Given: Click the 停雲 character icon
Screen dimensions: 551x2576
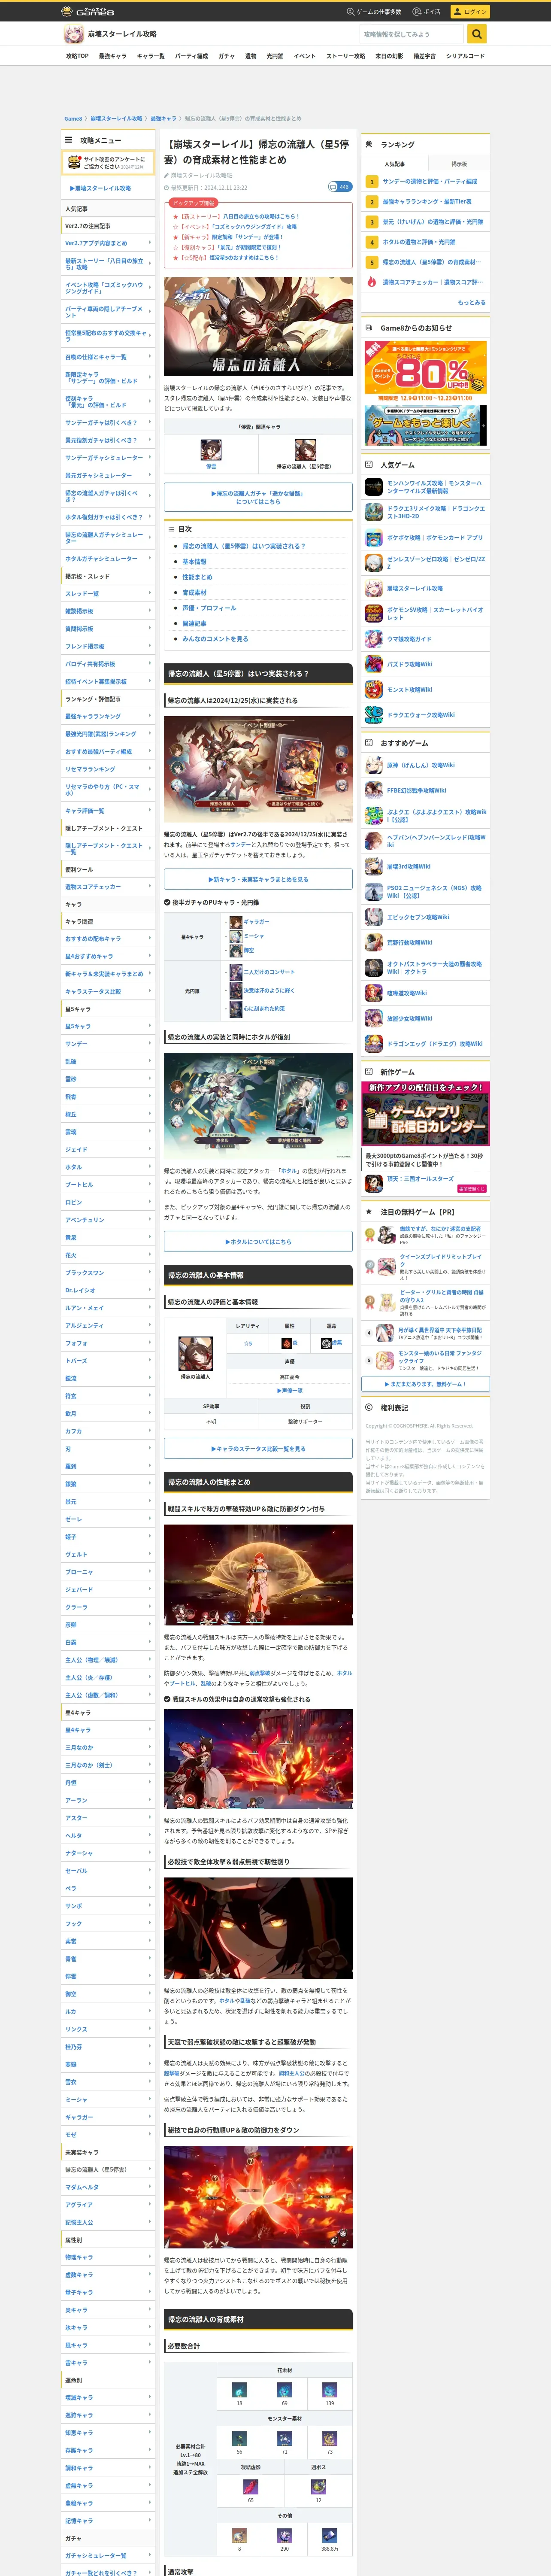Looking at the screenshot, I should click(211, 450).
